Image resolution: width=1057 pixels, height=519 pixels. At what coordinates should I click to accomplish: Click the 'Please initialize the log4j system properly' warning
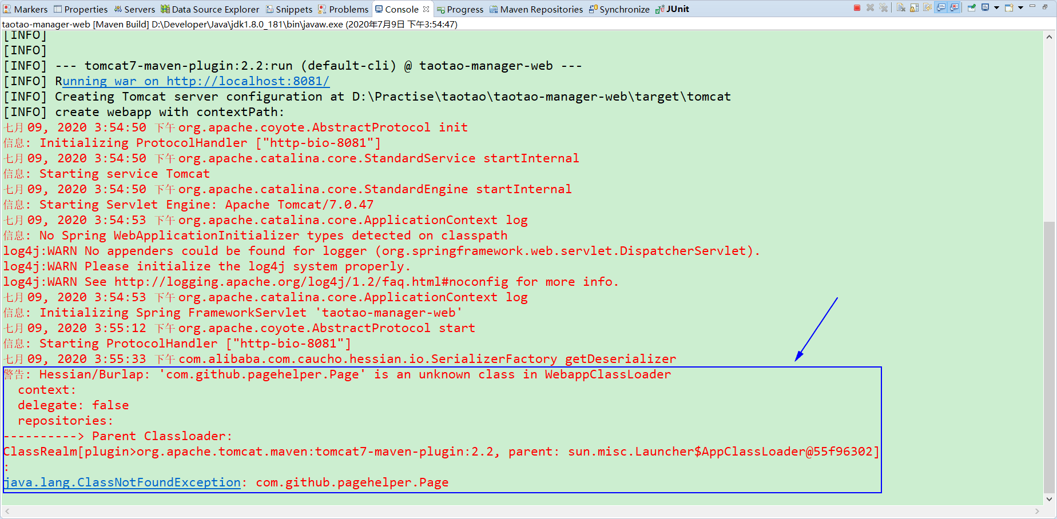point(207,266)
